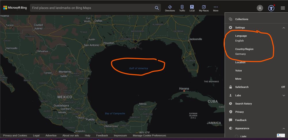This screenshot has height=140, width=288.
Task: Close the hamburger settings menu icon
Action: tap(283, 8)
